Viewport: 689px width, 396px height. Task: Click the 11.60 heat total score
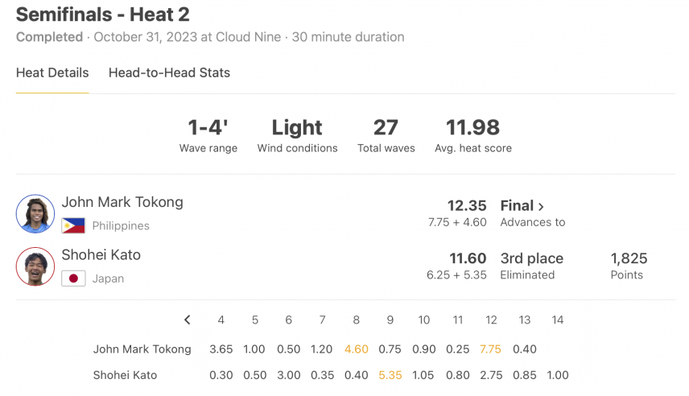[x=468, y=258]
